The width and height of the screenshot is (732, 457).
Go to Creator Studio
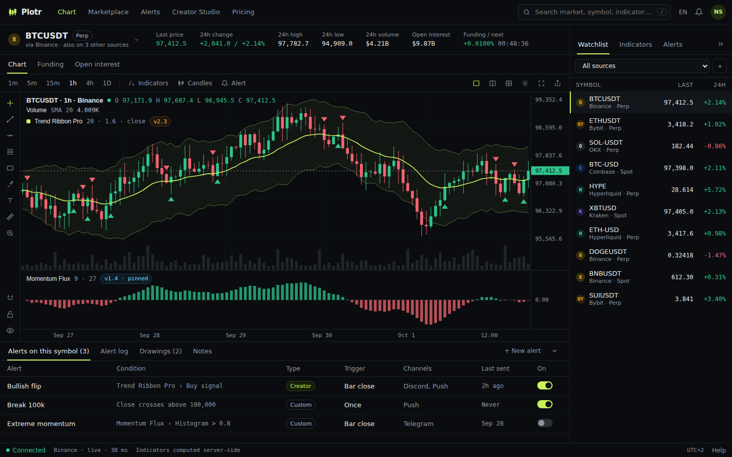[196, 12]
